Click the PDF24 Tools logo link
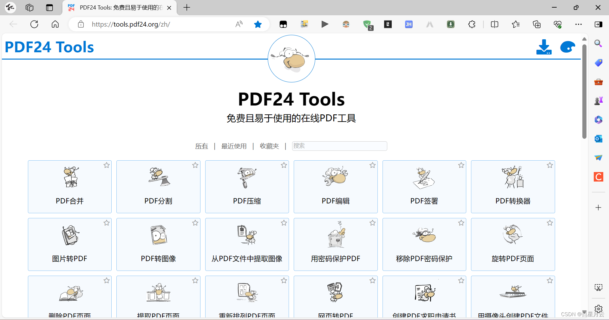This screenshot has height=320, width=609. pyautogui.click(x=49, y=47)
